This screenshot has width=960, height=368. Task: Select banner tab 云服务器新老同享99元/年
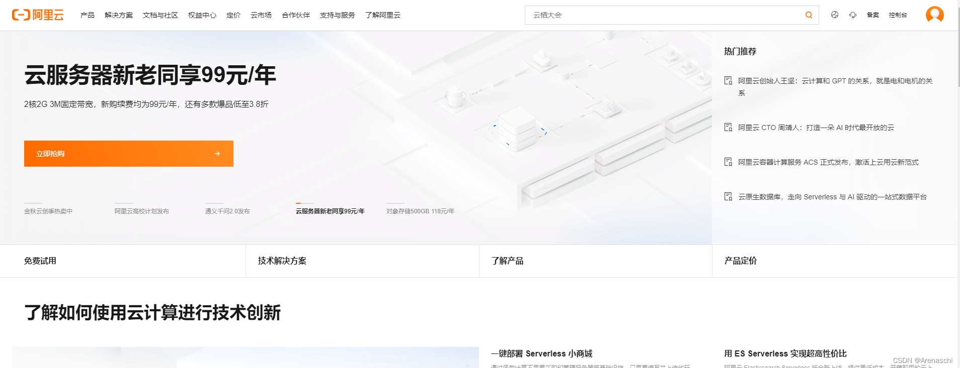330,211
